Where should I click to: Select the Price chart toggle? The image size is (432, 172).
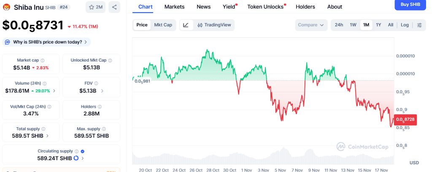142,25
